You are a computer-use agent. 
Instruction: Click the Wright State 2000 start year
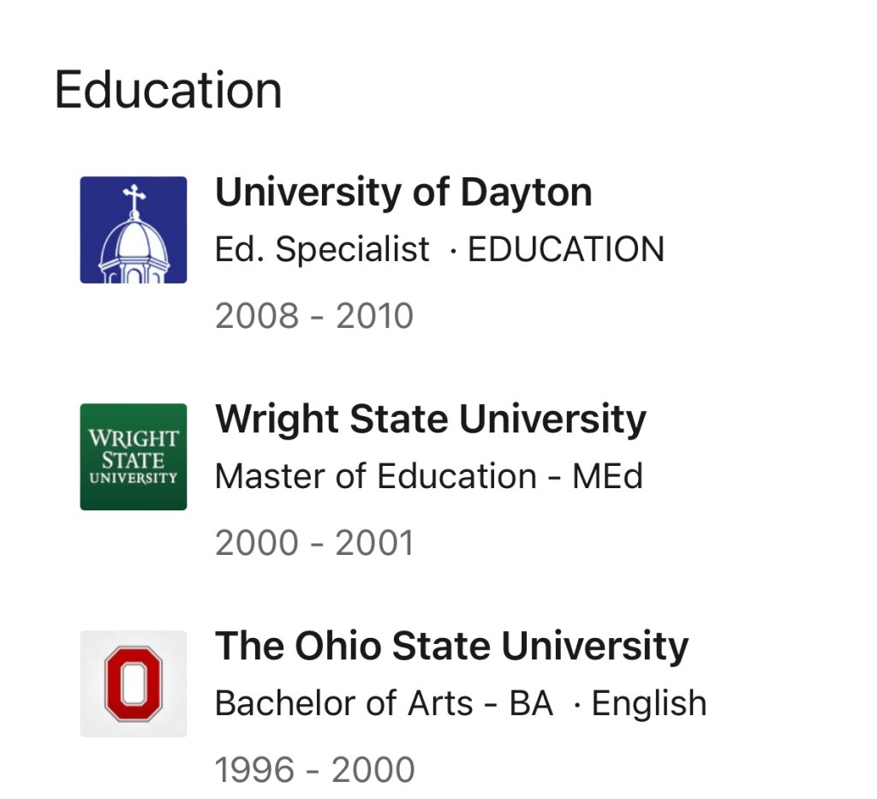tap(257, 543)
